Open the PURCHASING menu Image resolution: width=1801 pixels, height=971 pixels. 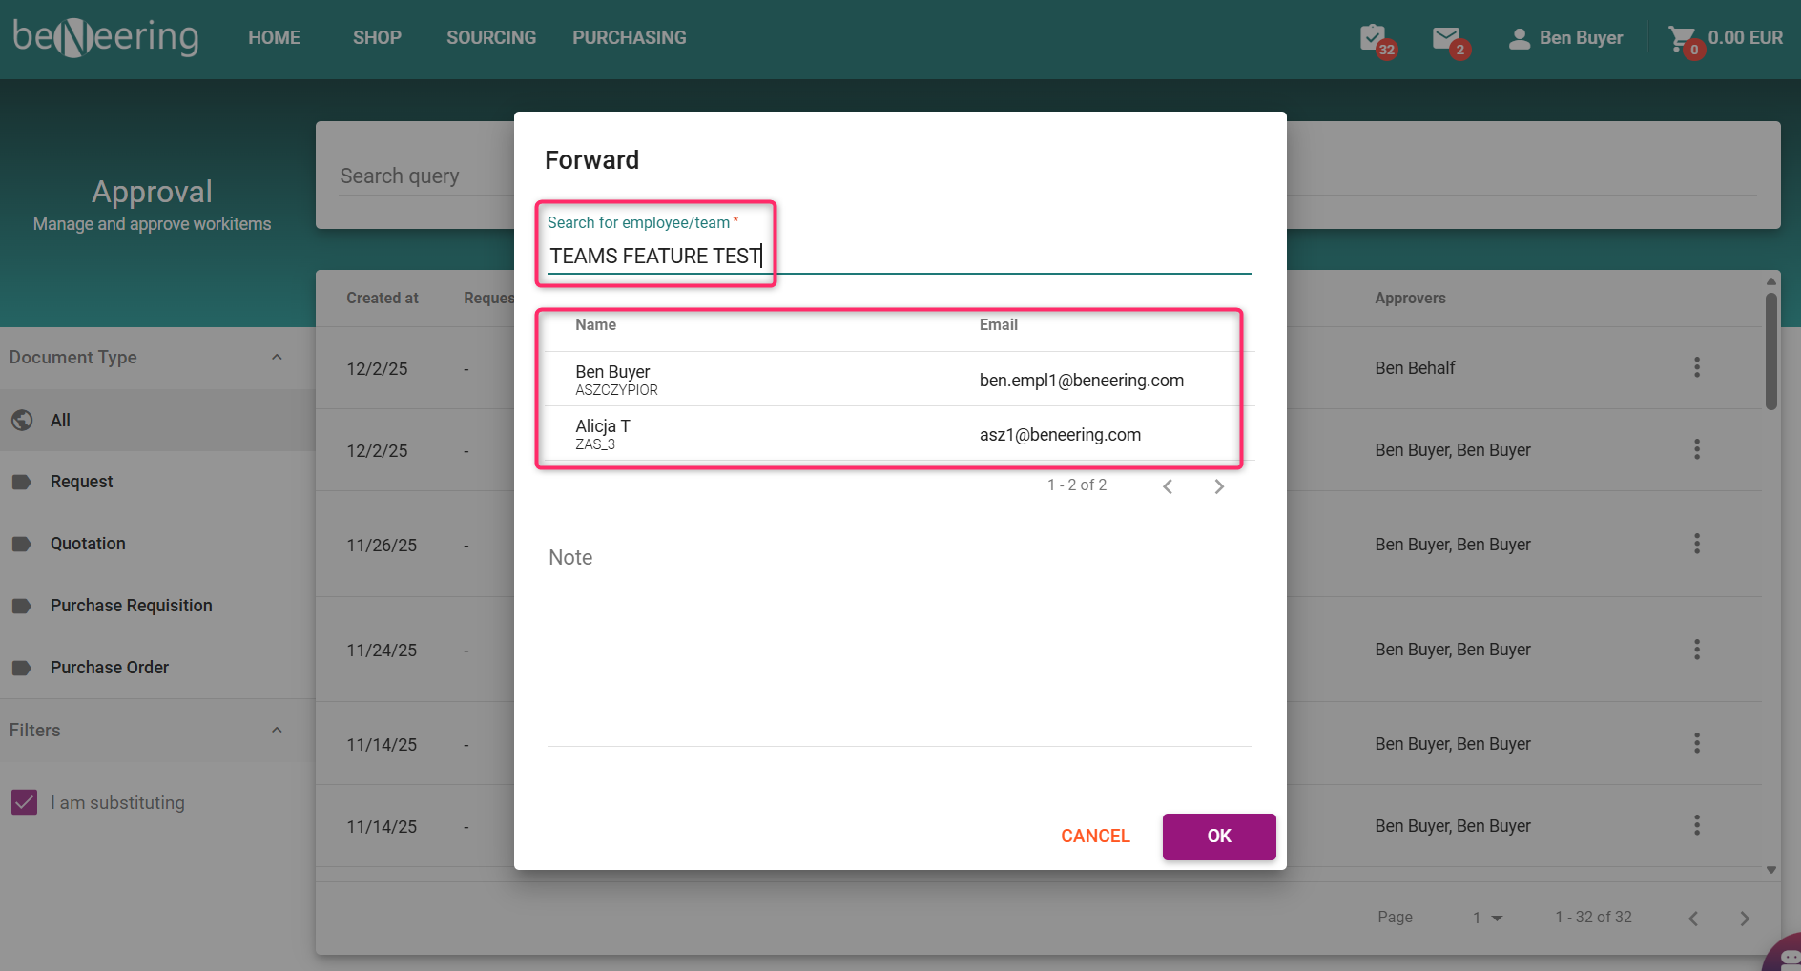point(630,37)
